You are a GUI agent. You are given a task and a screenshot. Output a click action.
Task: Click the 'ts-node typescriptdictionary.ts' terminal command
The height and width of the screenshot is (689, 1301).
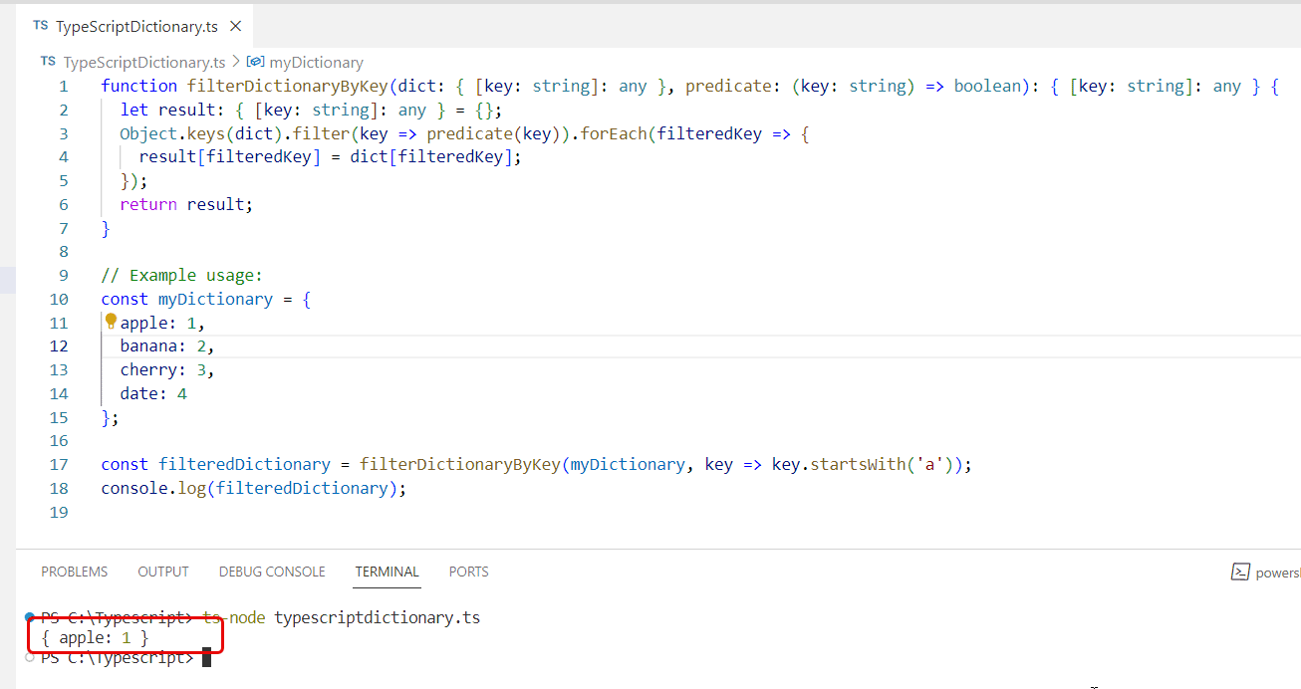tap(341, 618)
